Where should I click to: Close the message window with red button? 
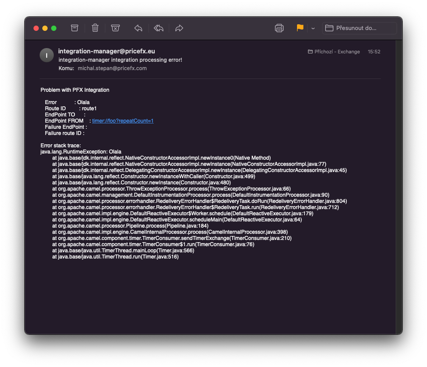coord(36,28)
